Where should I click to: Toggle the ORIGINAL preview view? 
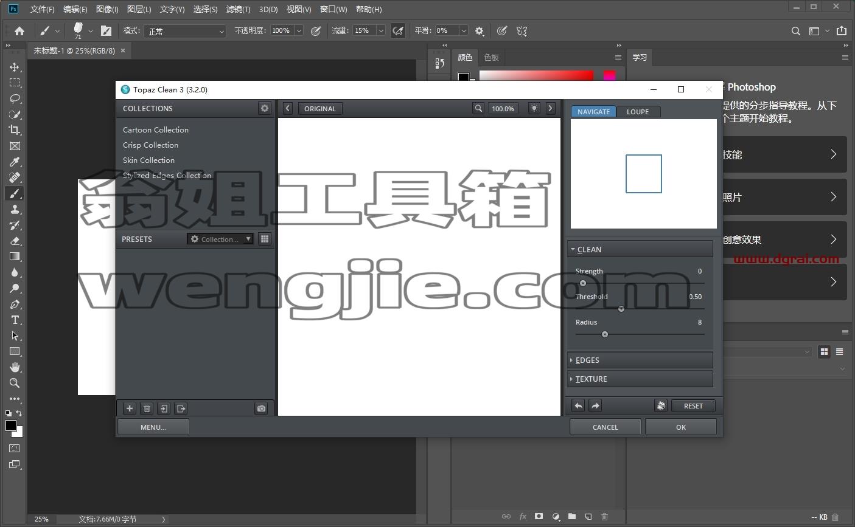320,109
